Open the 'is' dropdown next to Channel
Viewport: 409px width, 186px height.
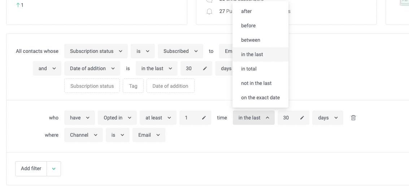[x=117, y=135]
